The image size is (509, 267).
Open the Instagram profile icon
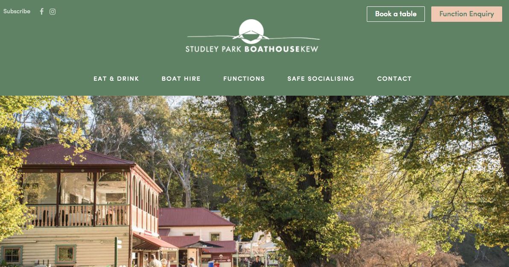[53, 12]
